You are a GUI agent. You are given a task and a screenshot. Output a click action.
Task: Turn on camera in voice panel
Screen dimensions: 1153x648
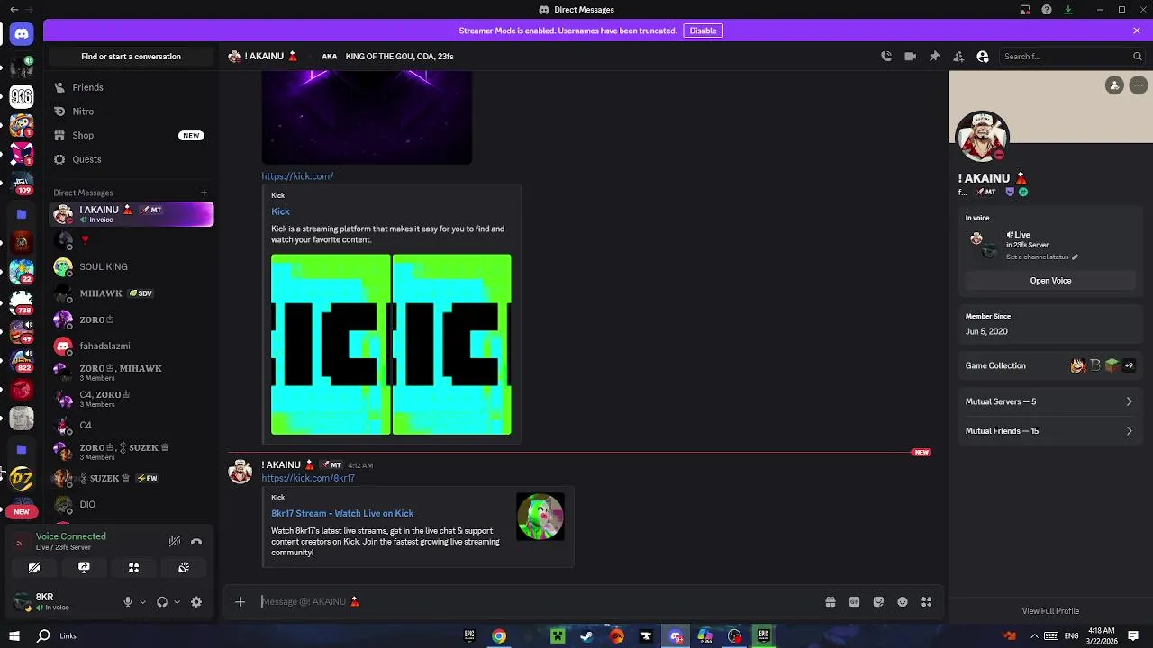point(34,568)
